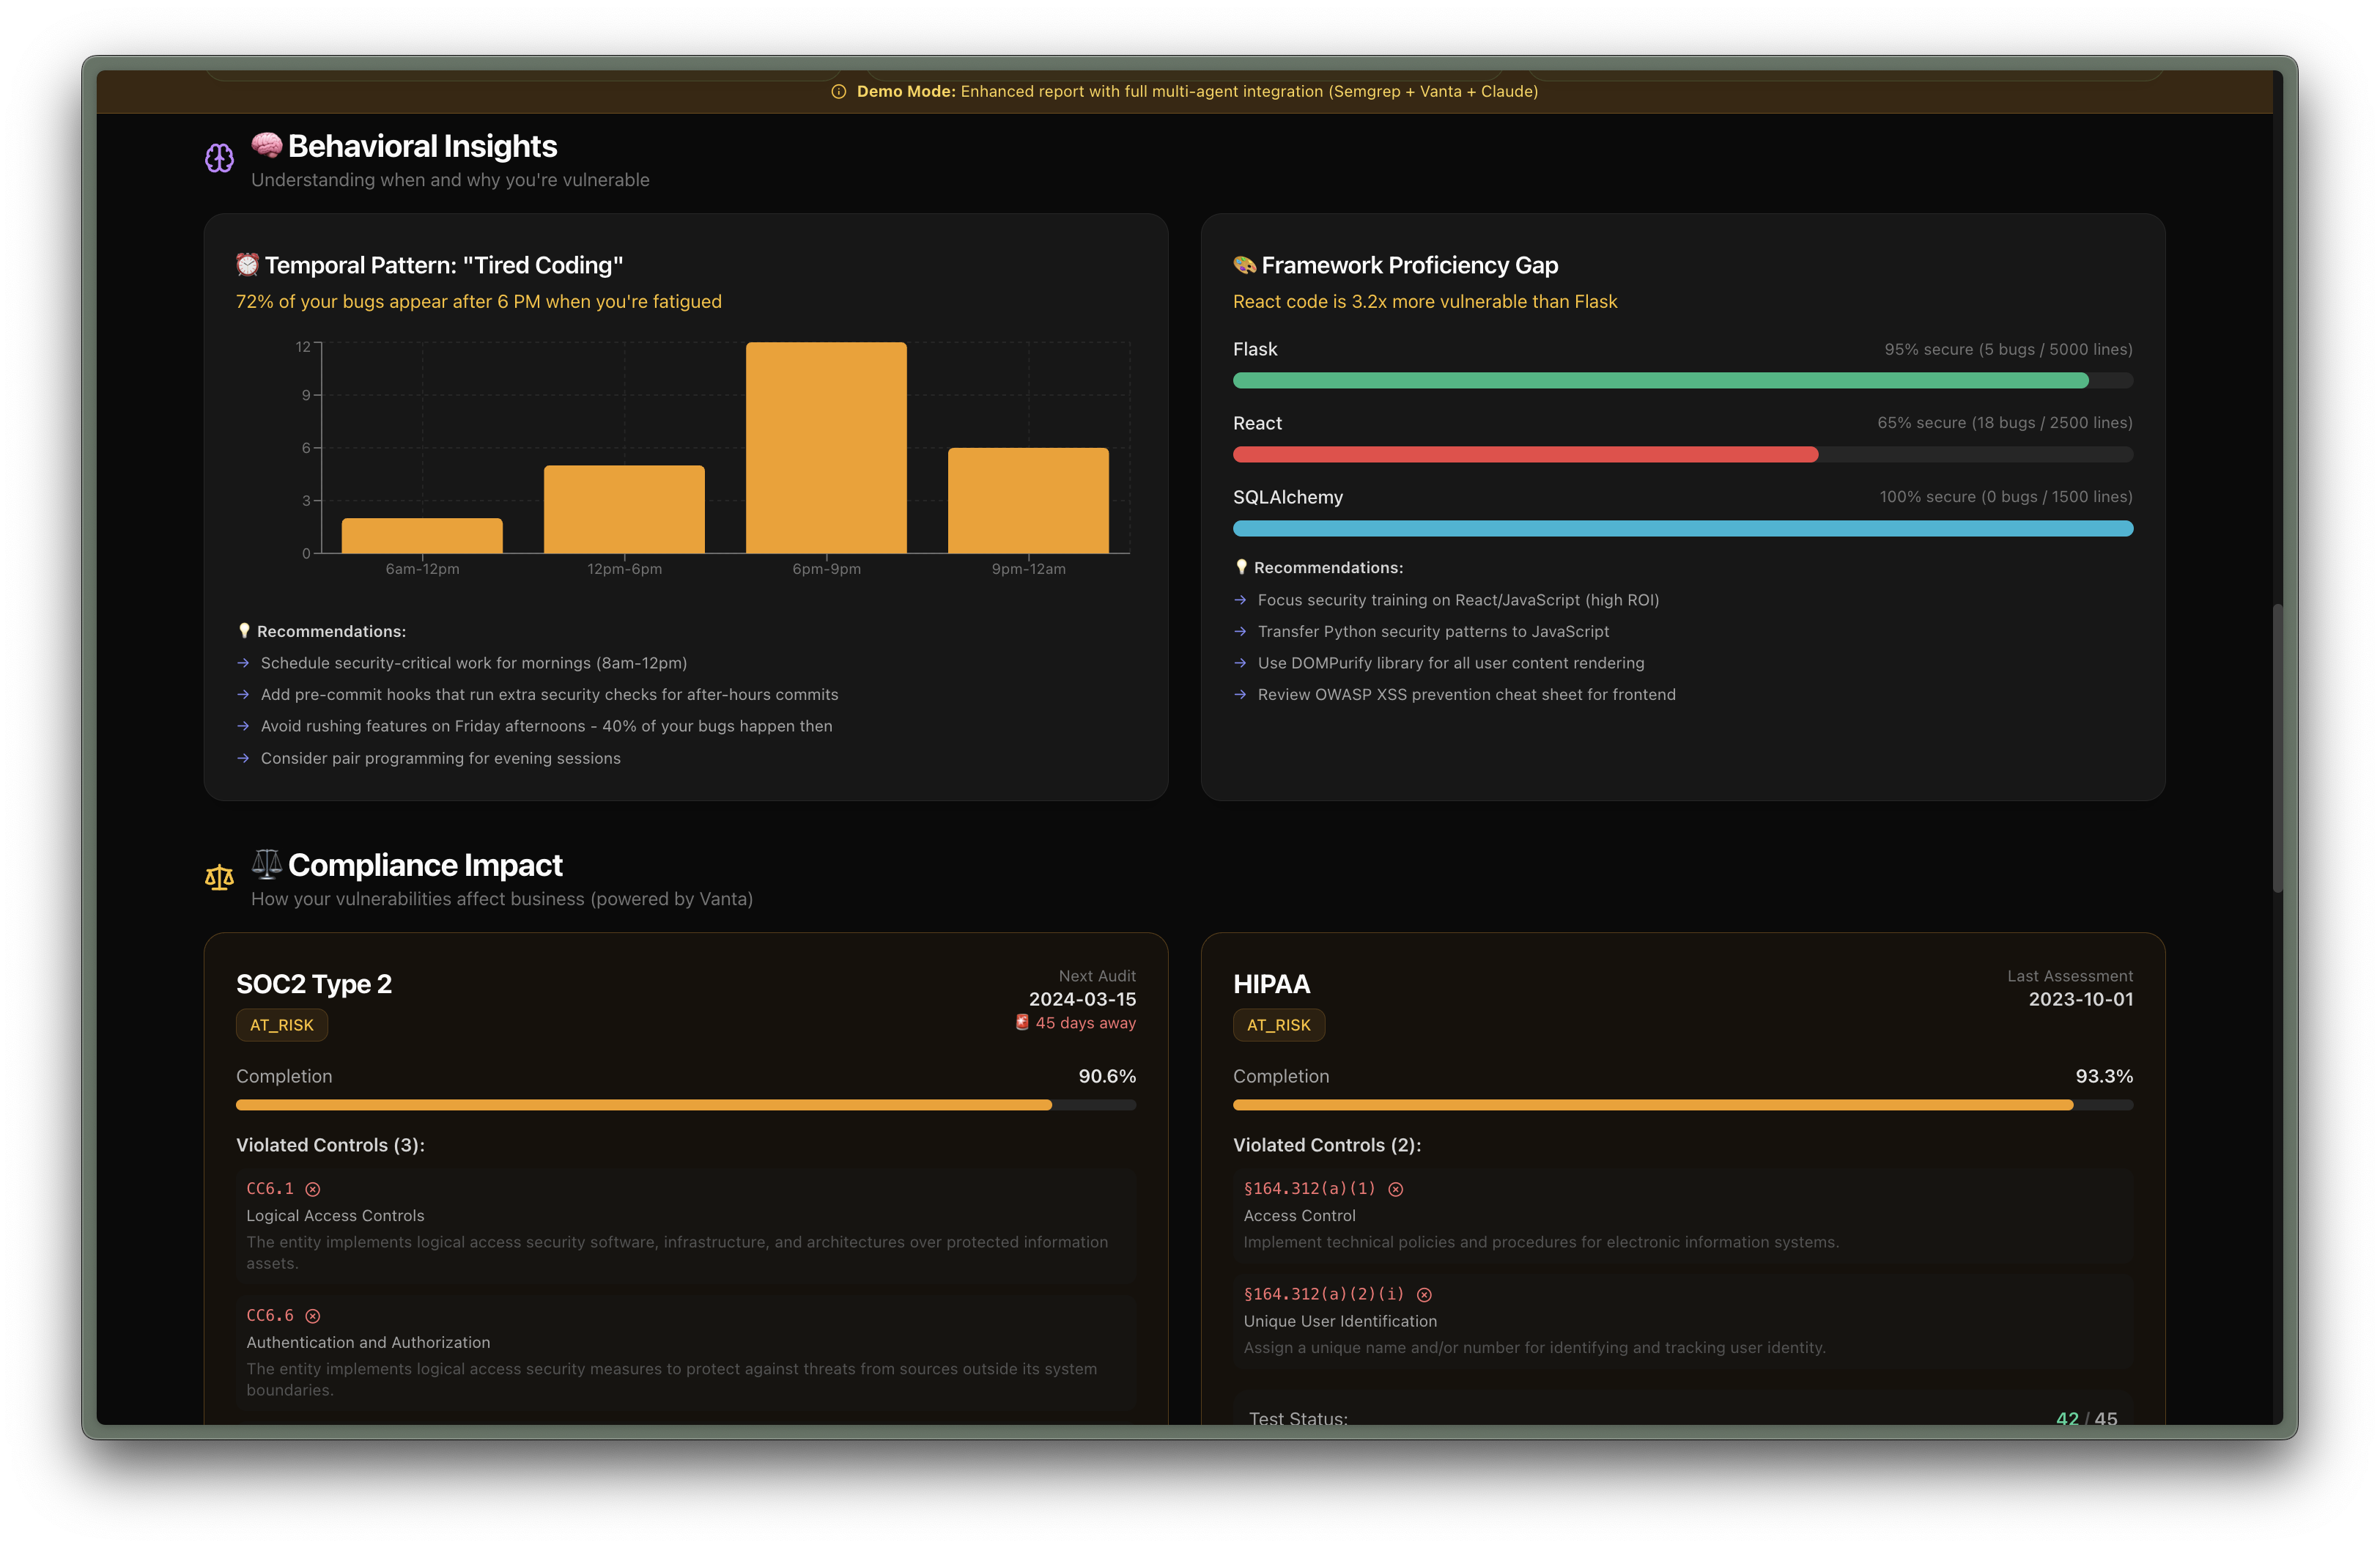Click the red React security progress bar
Viewport: 2380px width, 1548px height.
1525,455
